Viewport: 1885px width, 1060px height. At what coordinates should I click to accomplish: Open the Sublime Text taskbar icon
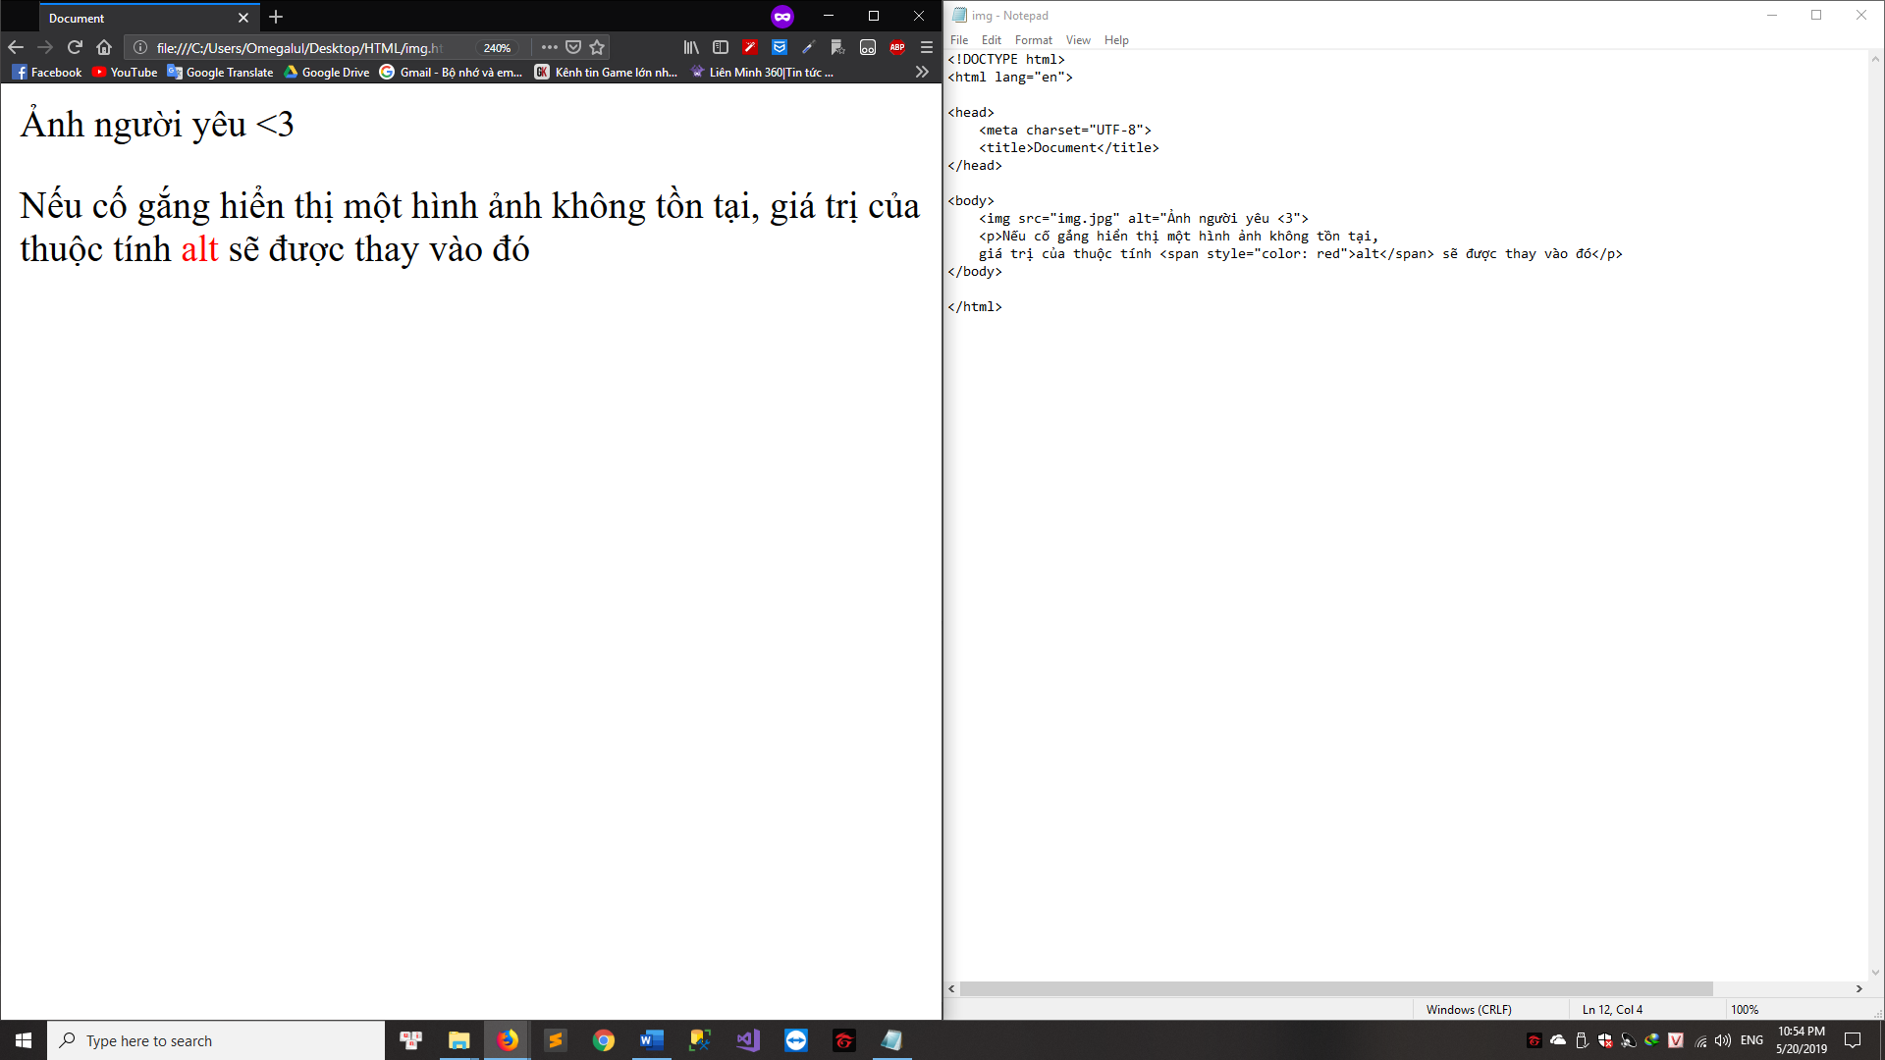pyautogui.click(x=555, y=1040)
